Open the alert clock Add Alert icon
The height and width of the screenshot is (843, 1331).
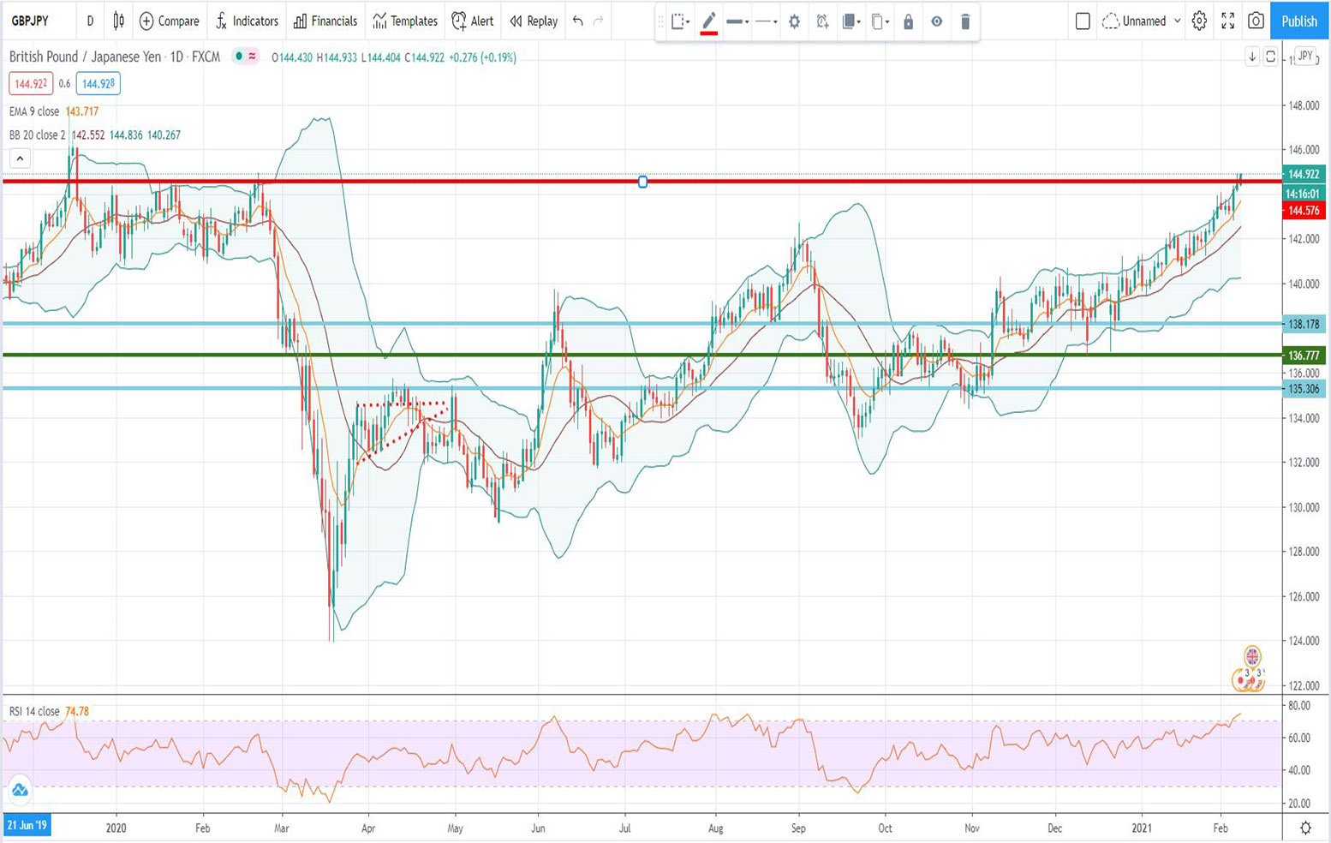click(x=821, y=22)
